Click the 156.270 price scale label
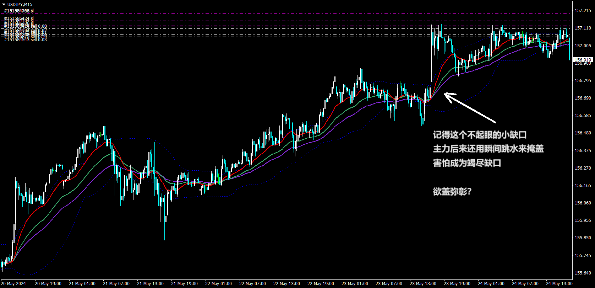This screenshot has width=595, height=288. click(582, 168)
